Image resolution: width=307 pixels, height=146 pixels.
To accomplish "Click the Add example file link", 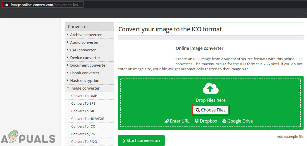I will tap(290, 137).
